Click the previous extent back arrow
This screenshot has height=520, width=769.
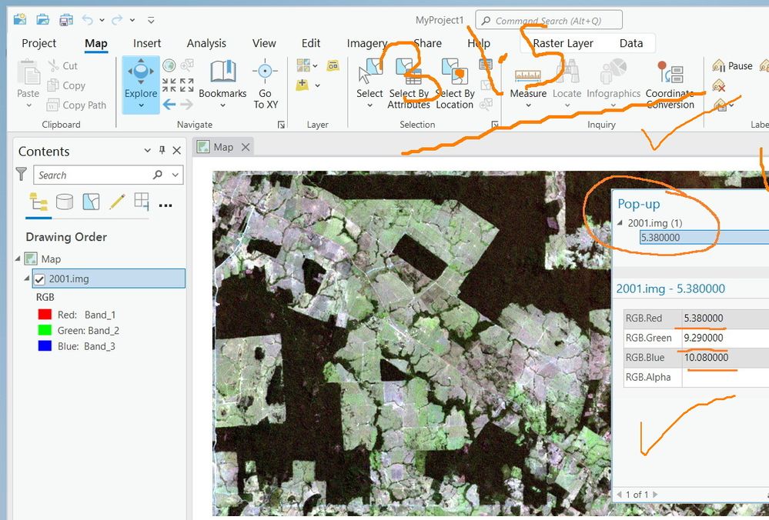(x=169, y=104)
